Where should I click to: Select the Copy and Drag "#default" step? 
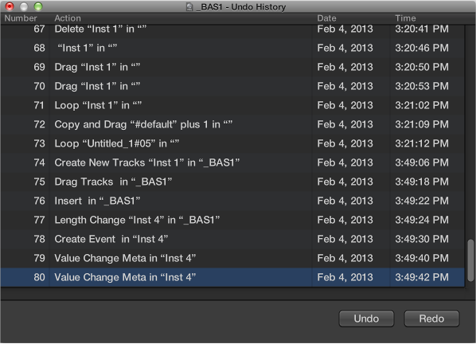point(232,124)
